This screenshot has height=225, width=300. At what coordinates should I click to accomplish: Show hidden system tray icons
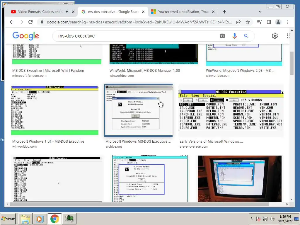coord(252,219)
